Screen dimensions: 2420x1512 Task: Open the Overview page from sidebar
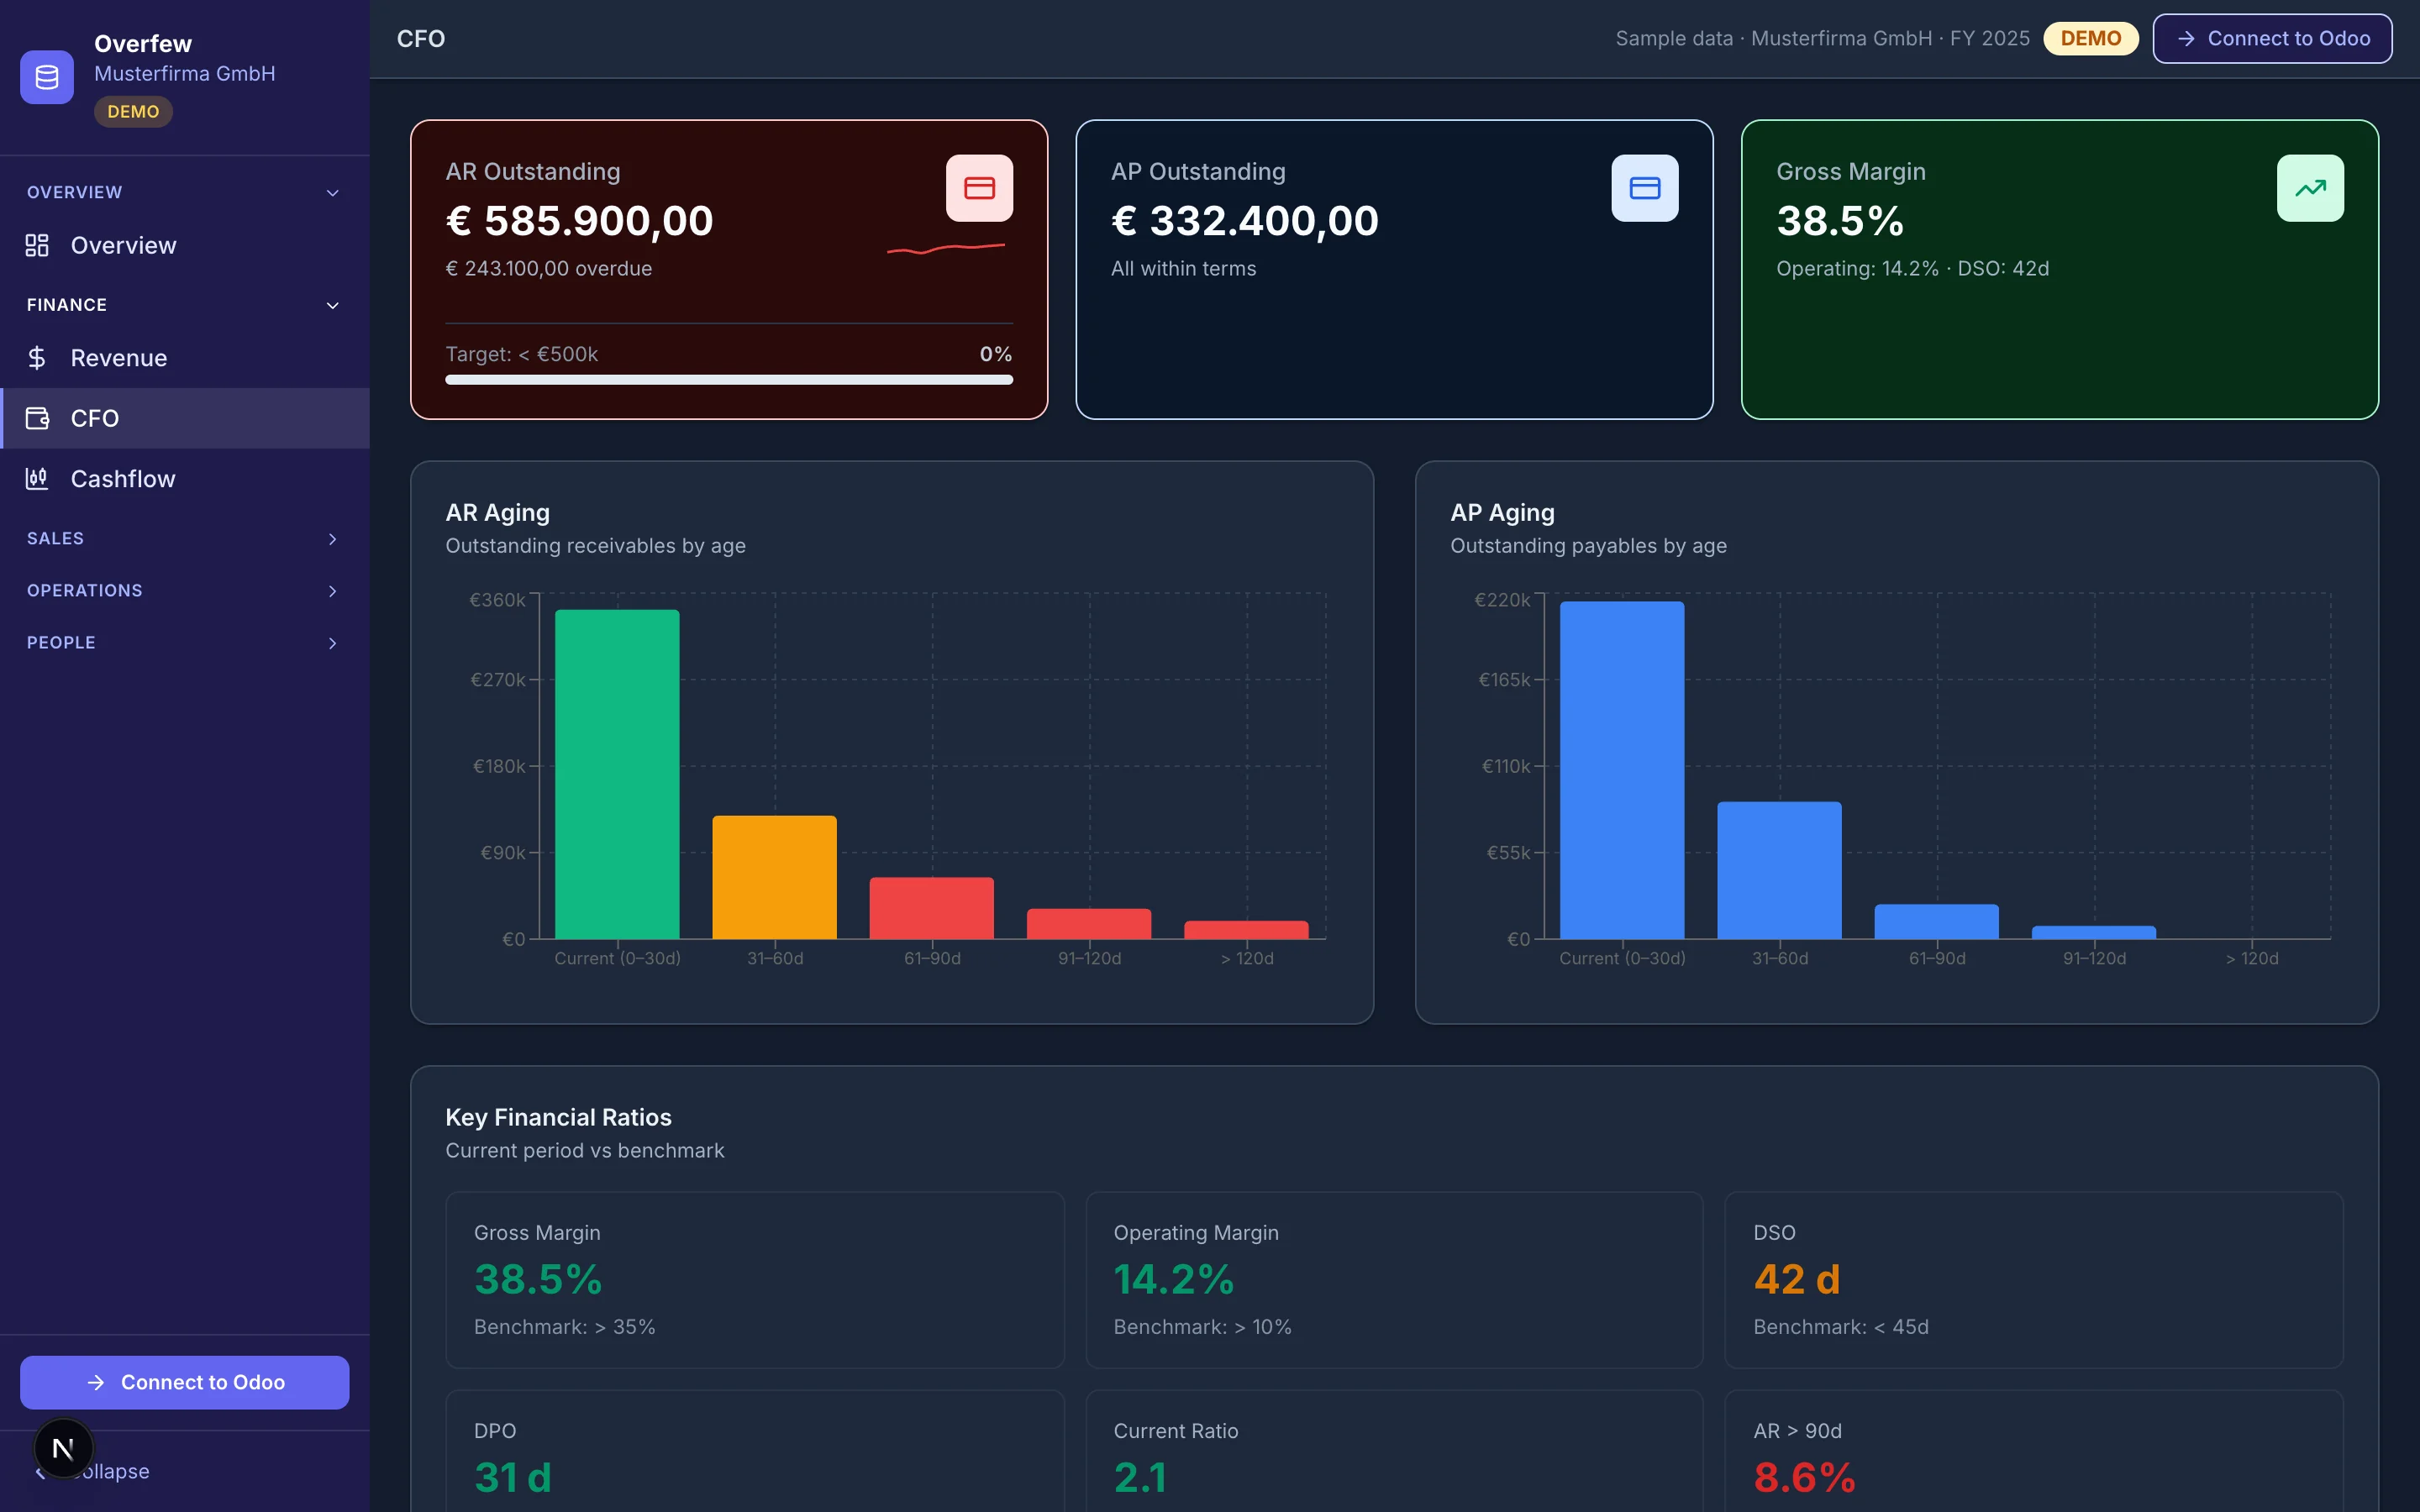point(185,246)
